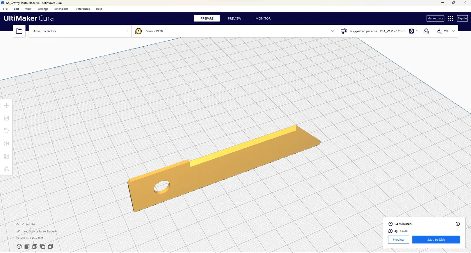Viewport: 471px width, 253px height.
Task: Click the print settings sliders icon
Action: (x=344, y=31)
